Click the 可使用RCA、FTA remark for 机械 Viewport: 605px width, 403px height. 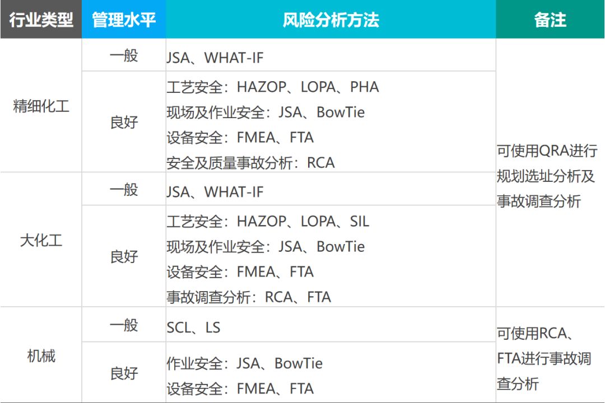[534, 334]
